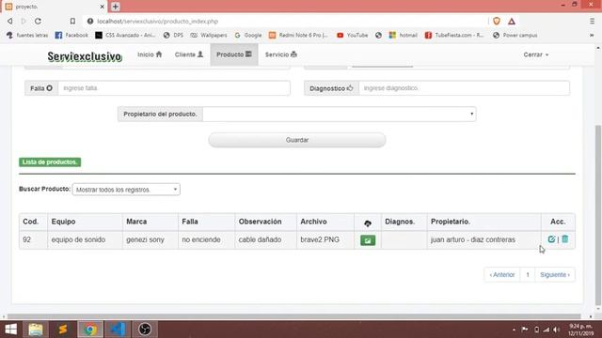Go to Servicio nav item
The image size is (602, 338).
tap(281, 54)
